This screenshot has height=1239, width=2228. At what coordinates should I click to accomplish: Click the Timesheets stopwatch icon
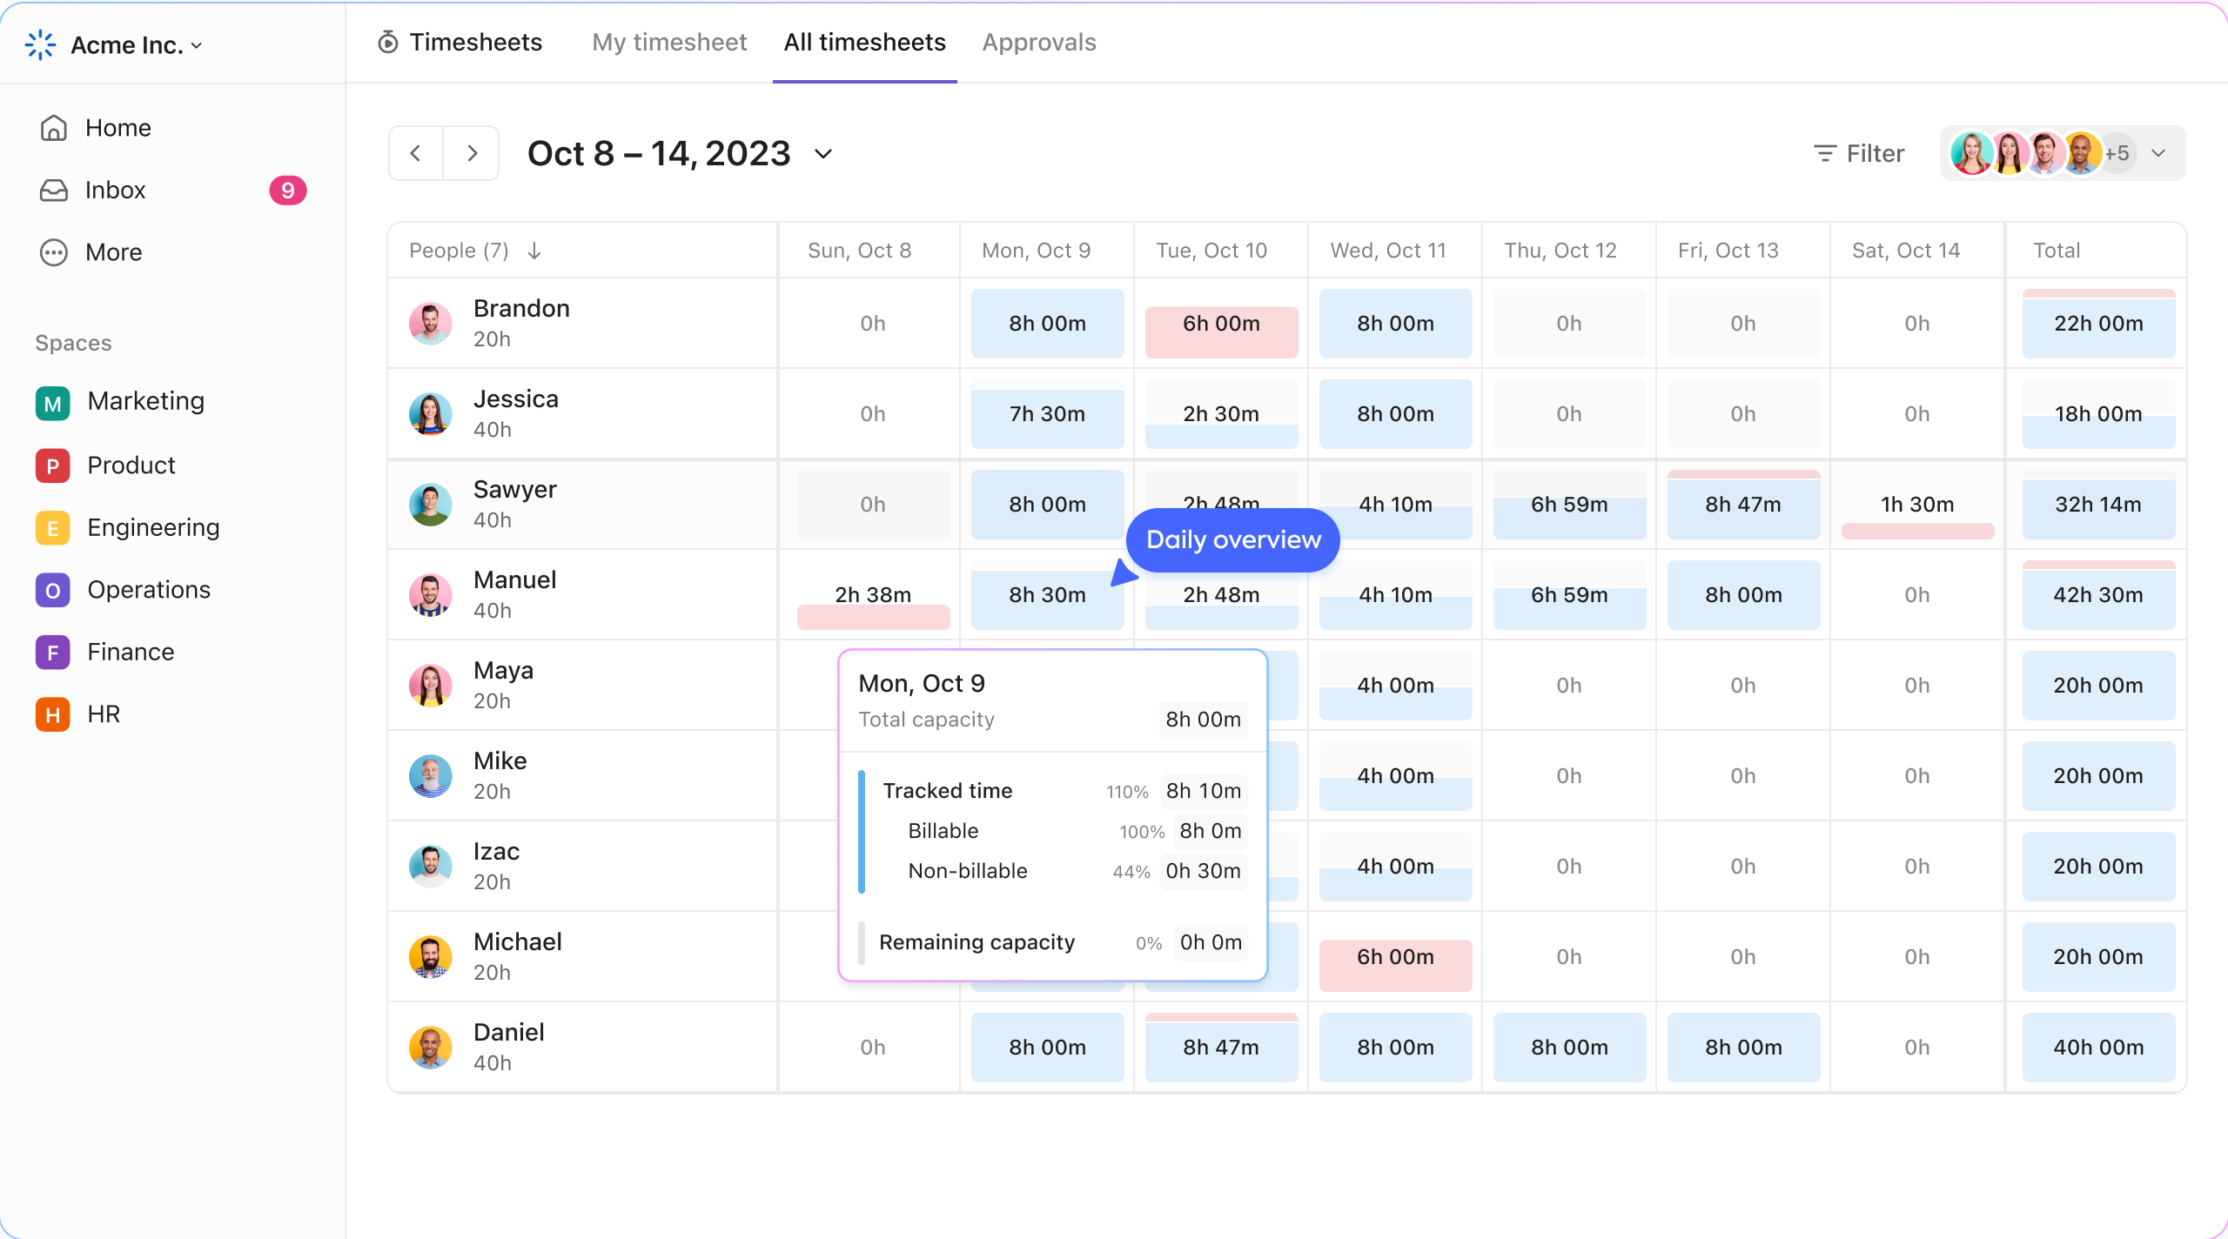tap(388, 43)
